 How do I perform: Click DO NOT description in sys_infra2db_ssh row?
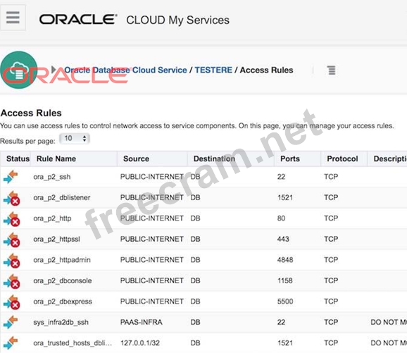click(x=389, y=322)
